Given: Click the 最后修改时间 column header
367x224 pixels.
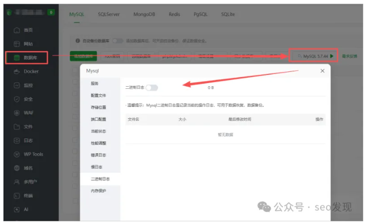Looking at the screenshot, I should point(240,119).
